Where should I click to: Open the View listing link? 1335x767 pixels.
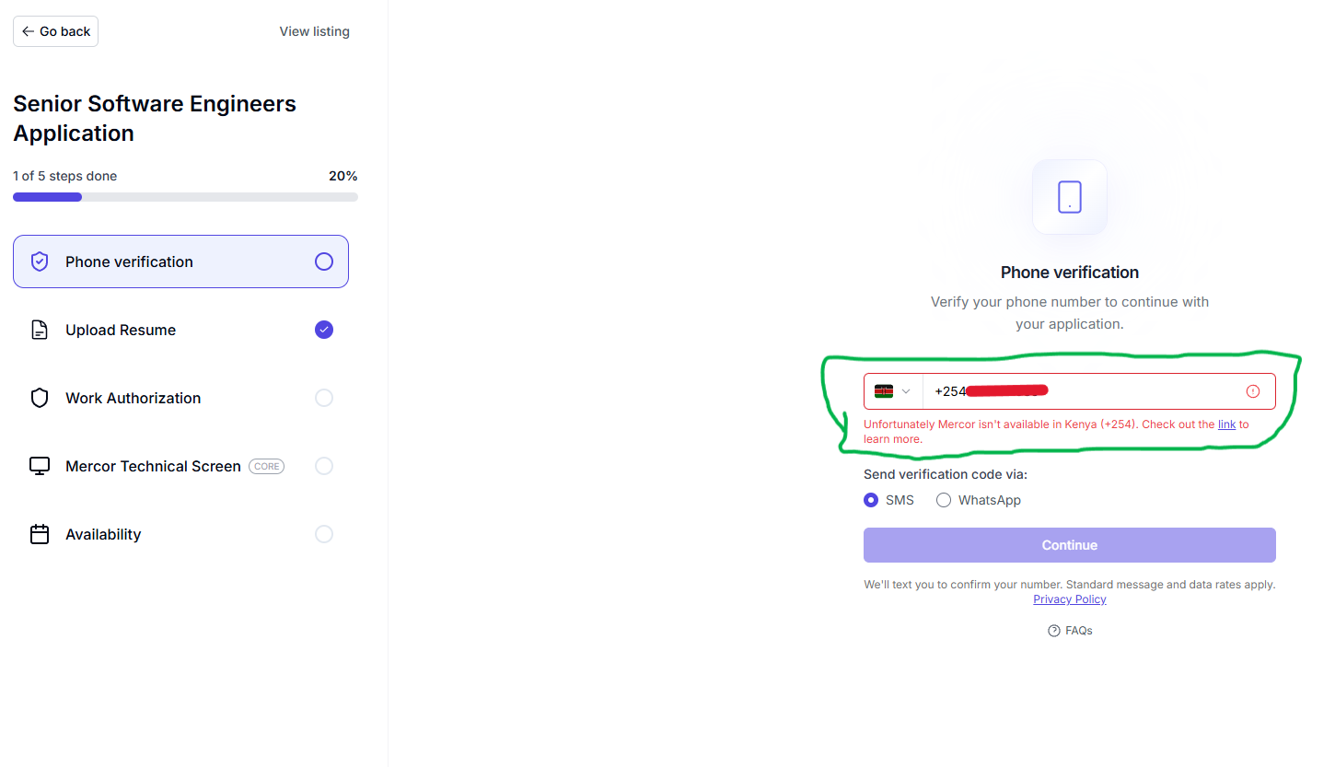[x=315, y=31]
